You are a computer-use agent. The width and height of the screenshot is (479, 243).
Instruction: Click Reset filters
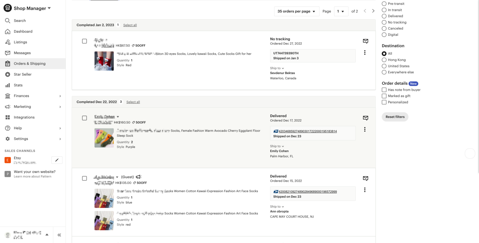click(395, 117)
